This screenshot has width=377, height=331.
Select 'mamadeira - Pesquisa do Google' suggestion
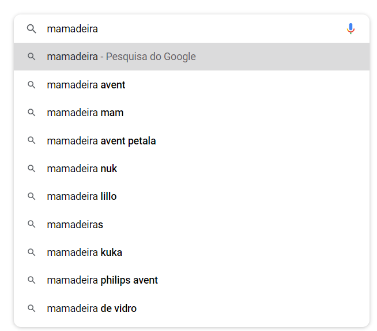pos(122,57)
